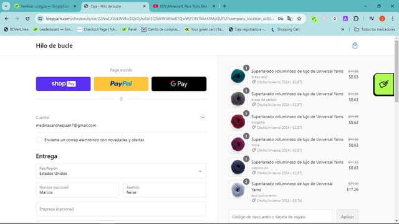Close the Caja - Hilo de bucle tab

pos(144,6)
